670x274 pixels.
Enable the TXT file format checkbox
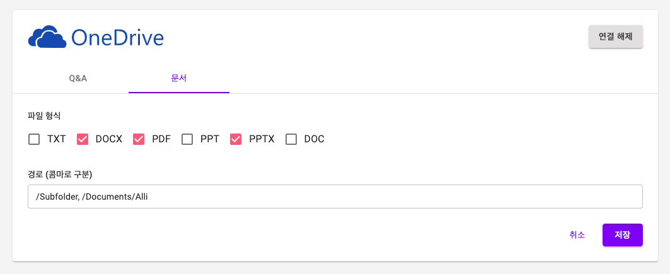34,139
